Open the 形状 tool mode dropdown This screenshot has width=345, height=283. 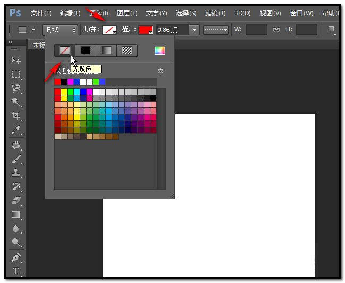coord(60,30)
